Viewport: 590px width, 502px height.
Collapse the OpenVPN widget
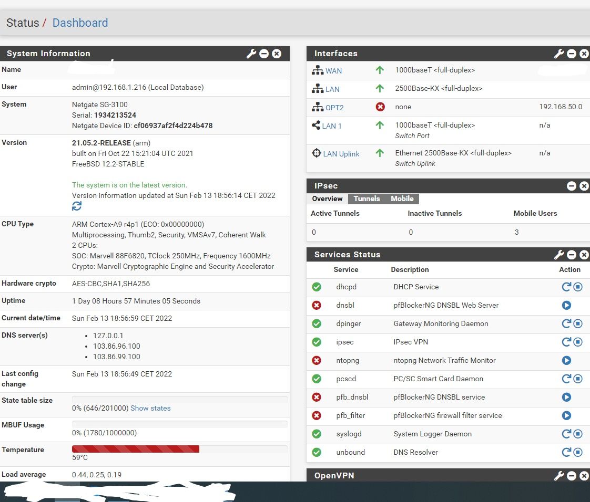click(x=572, y=476)
